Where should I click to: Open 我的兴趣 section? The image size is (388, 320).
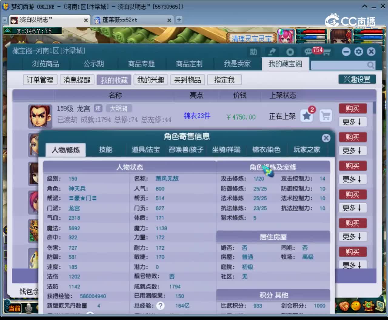(x=151, y=80)
